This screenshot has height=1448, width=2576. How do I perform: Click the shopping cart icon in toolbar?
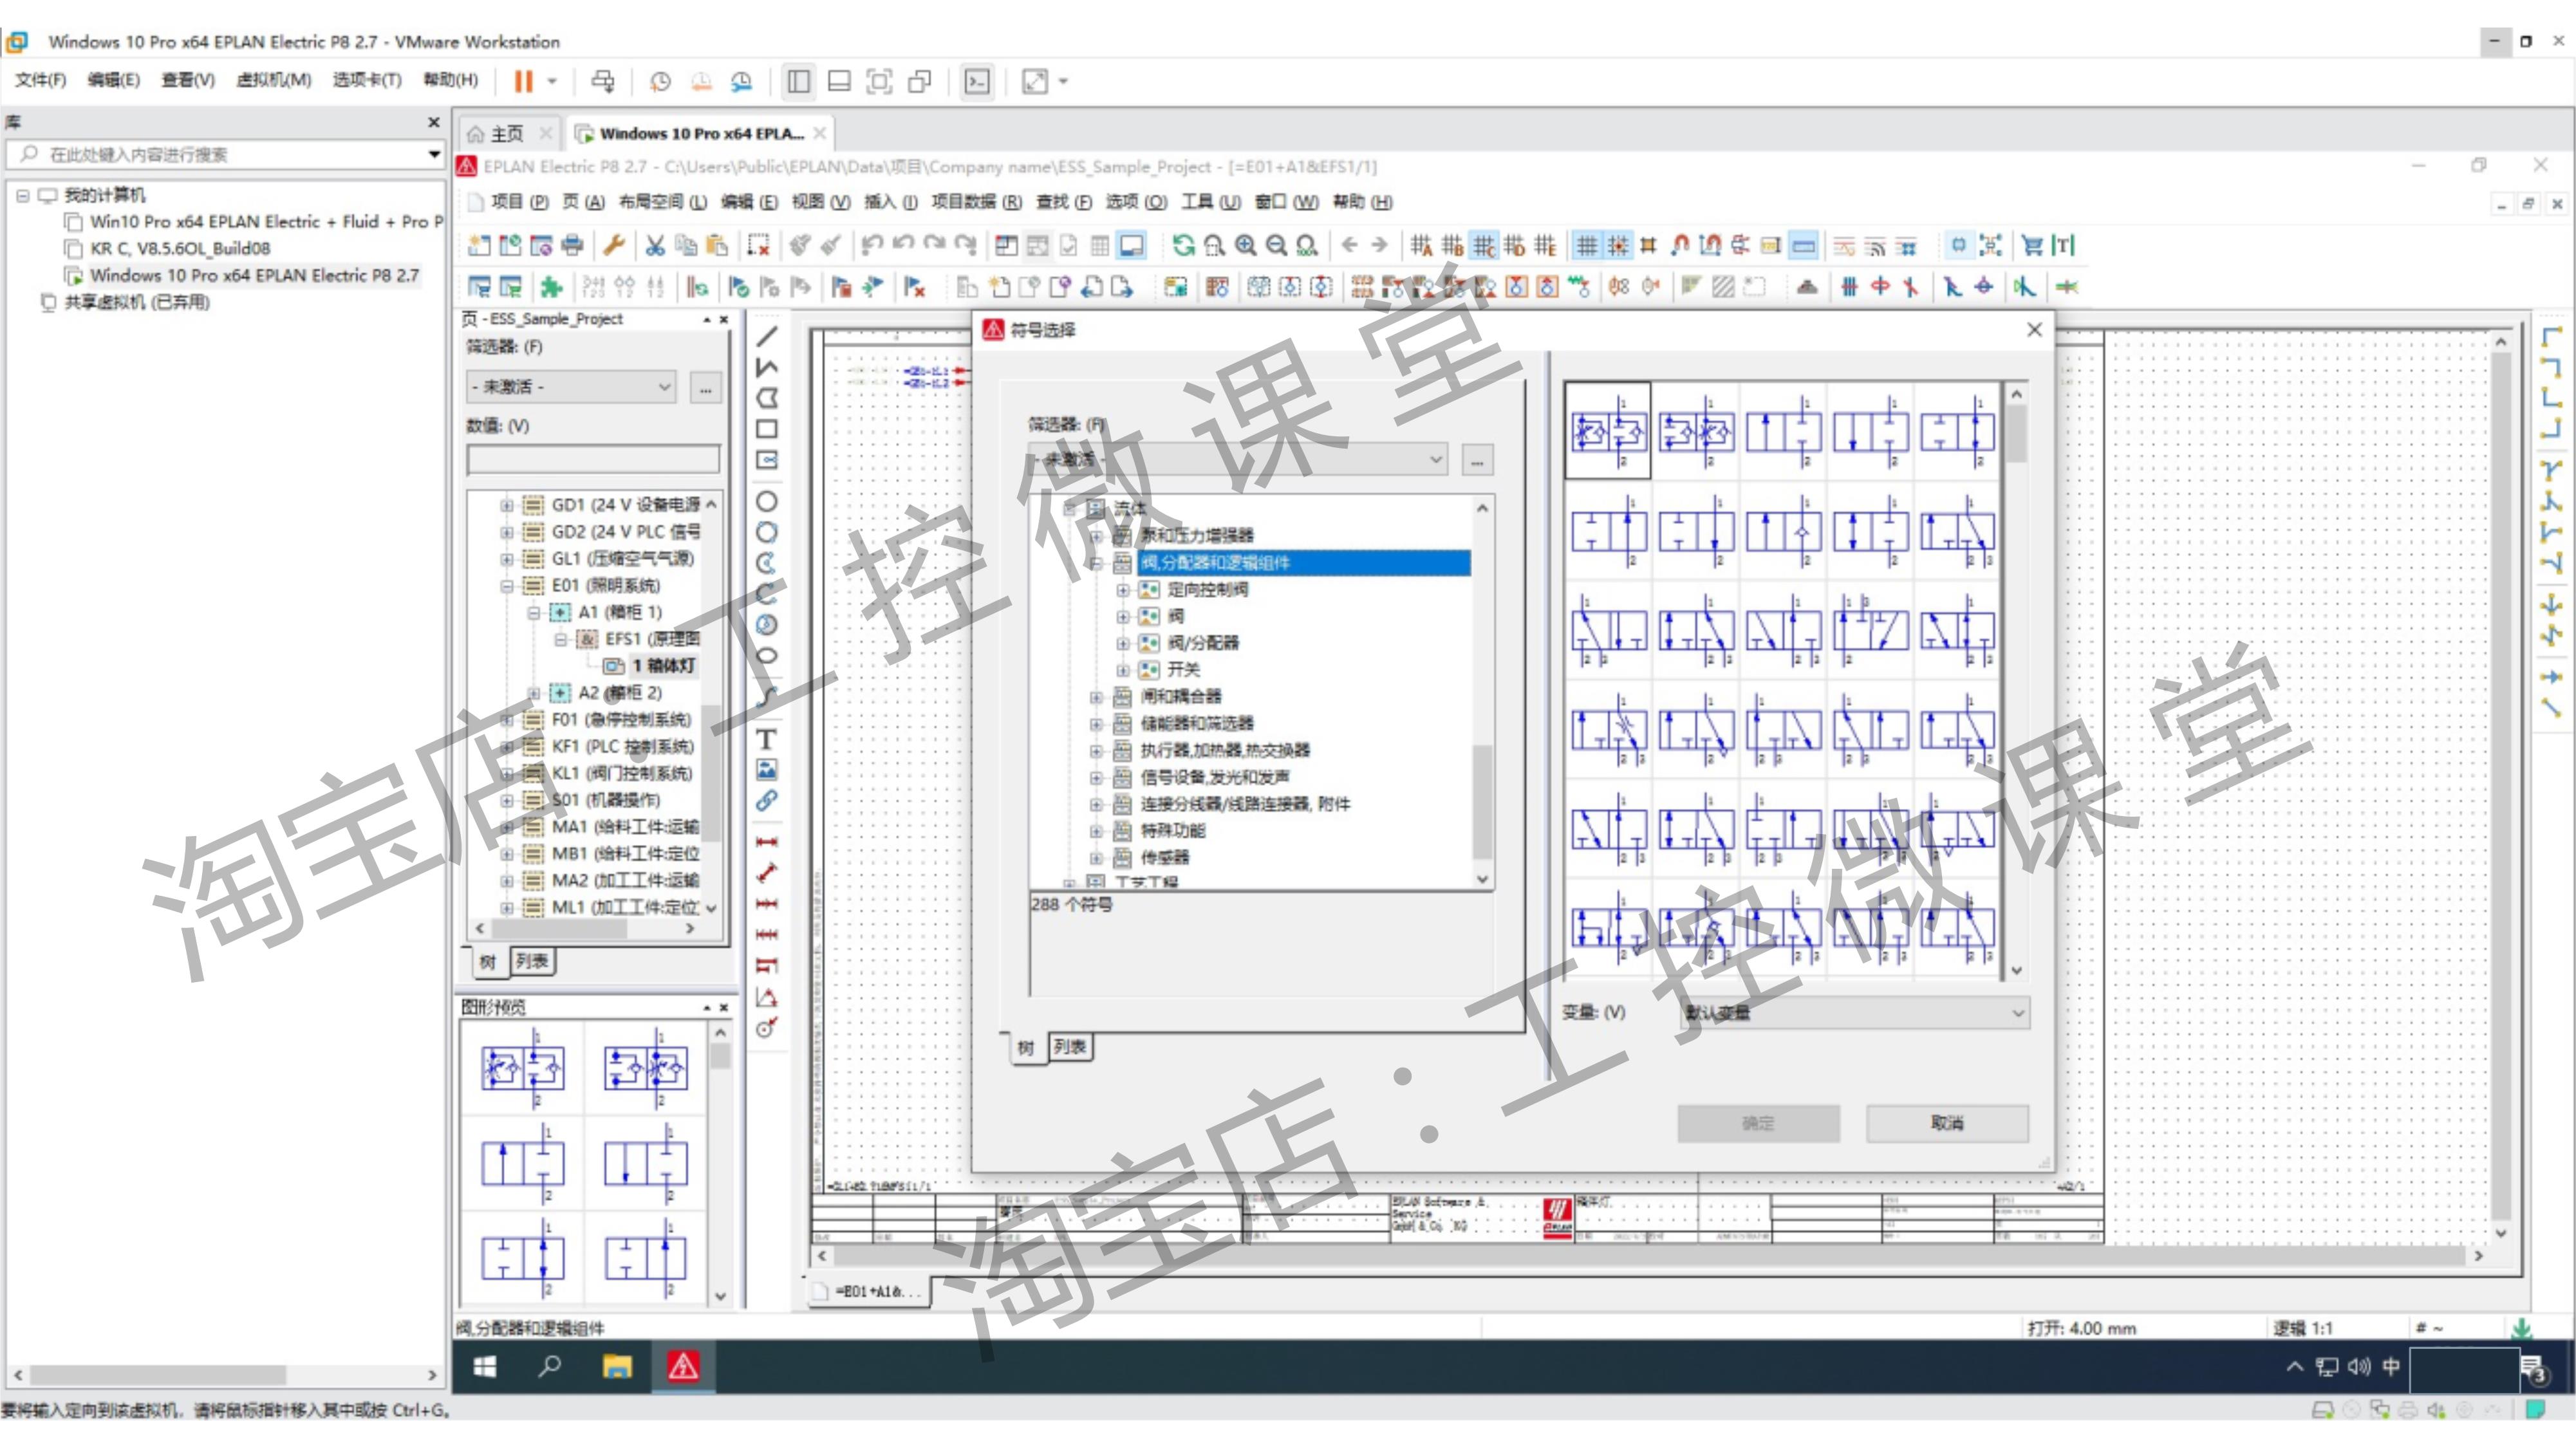click(x=2032, y=245)
